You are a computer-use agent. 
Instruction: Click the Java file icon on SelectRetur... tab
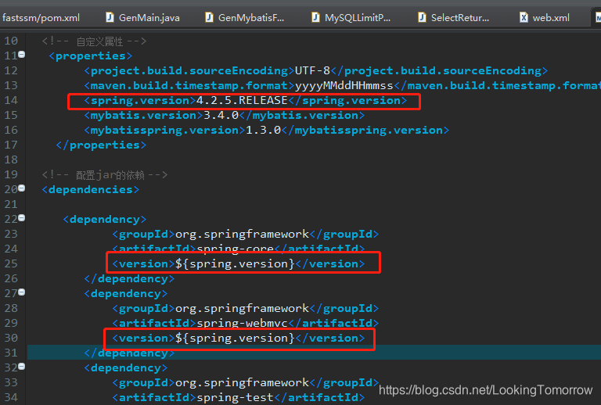pyautogui.click(x=422, y=17)
